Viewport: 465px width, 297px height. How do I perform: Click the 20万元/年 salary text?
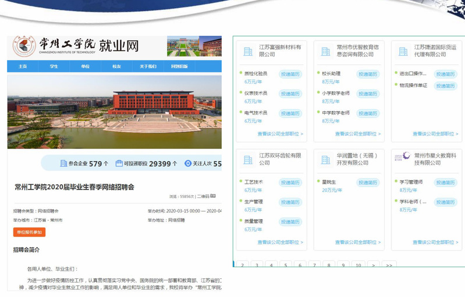click(332, 190)
